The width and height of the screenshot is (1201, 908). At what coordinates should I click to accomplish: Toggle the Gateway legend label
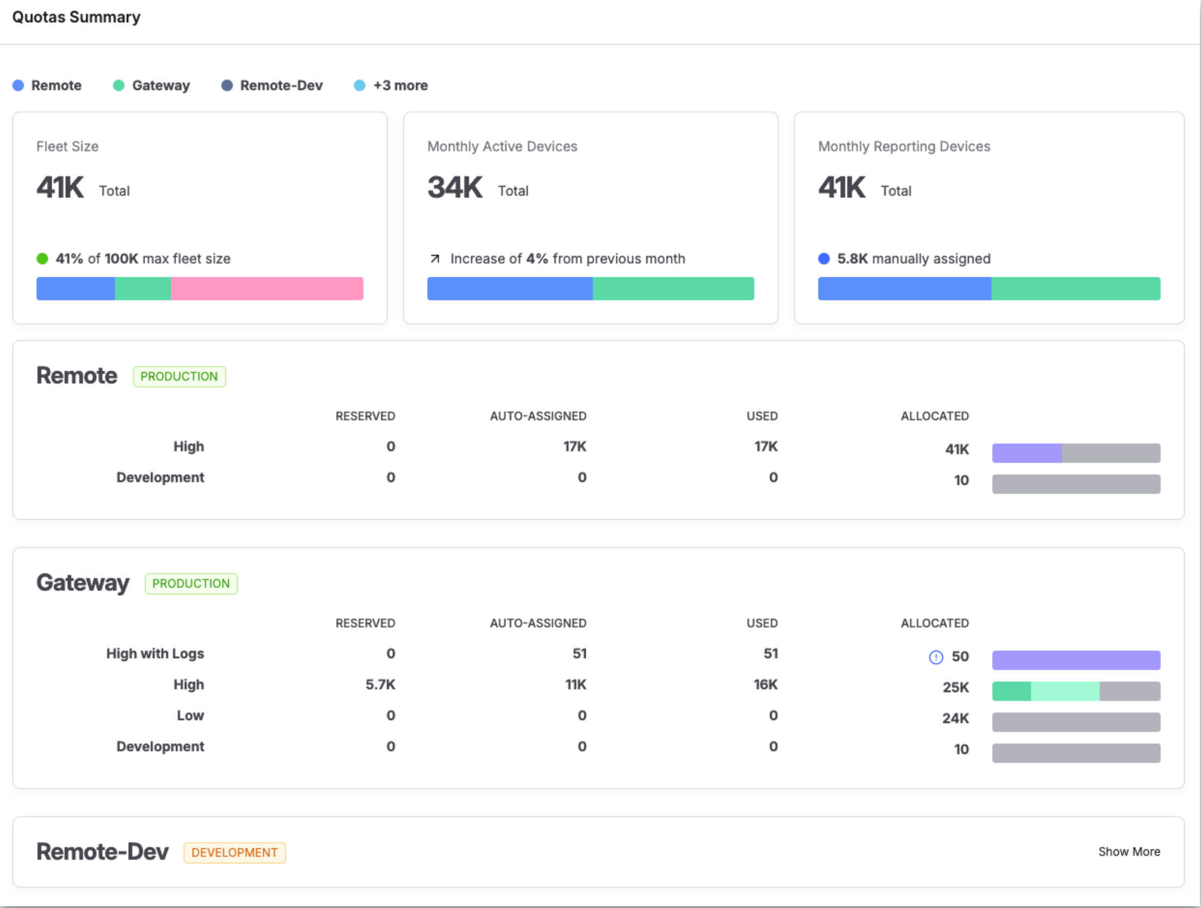[161, 85]
